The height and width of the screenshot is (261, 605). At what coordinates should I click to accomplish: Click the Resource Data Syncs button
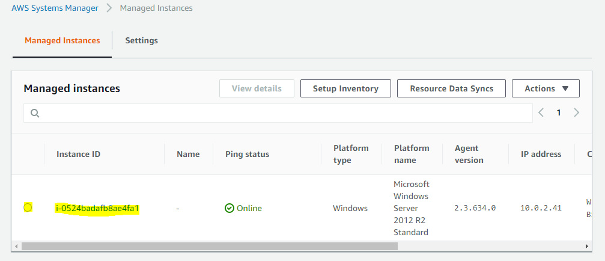tap(451, 88)
